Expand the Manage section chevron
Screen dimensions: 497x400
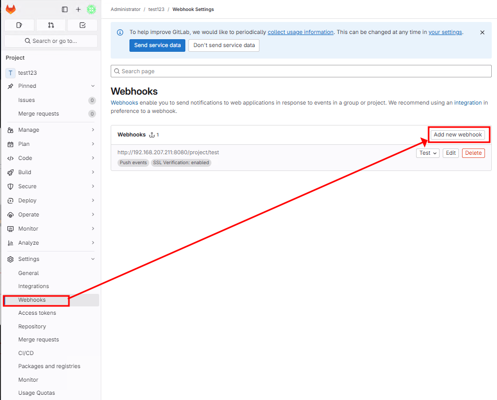point(93,130)
